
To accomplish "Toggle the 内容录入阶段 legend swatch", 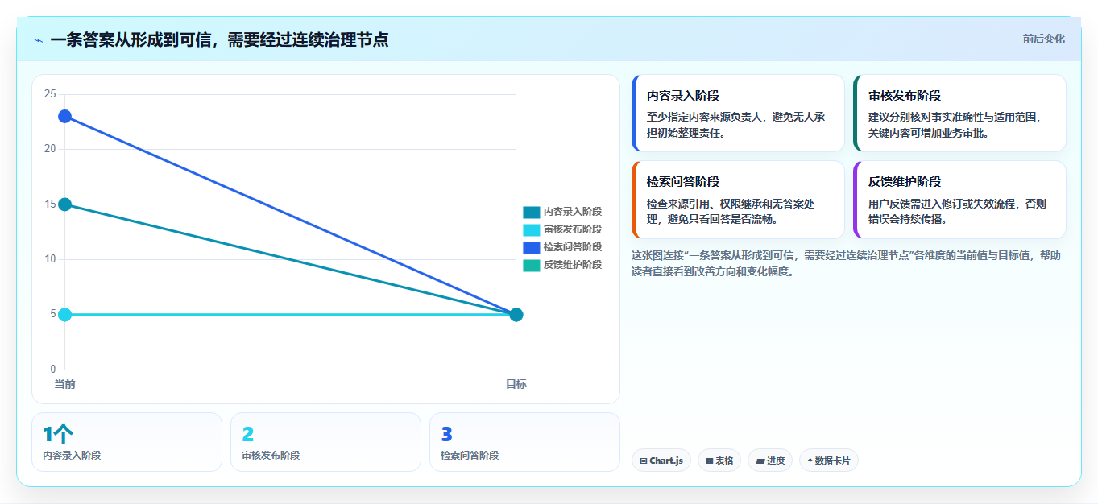I will (x=531, y=212).
